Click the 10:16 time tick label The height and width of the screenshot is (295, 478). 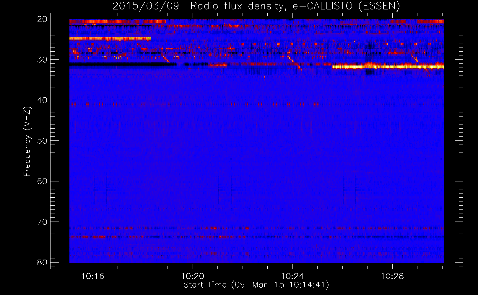[93, 276]
